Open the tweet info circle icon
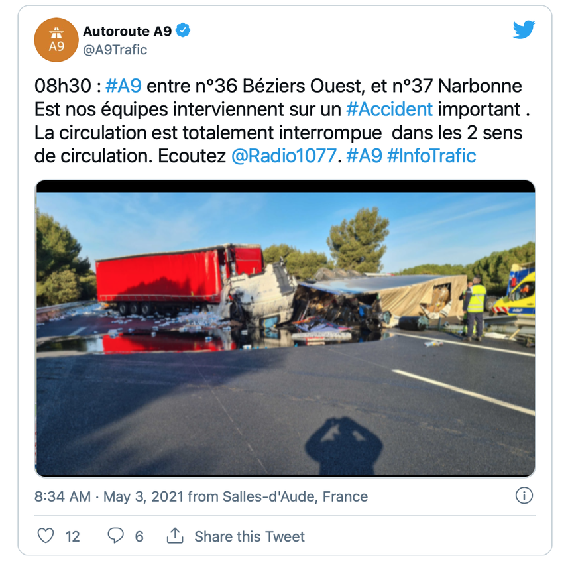 coord(524,495)
